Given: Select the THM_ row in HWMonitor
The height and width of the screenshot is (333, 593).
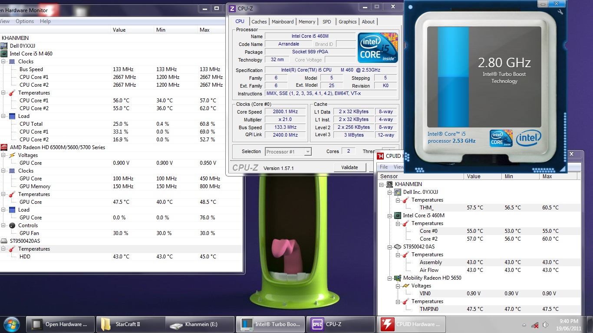Looking at the screenshot, I should point(479,208).
